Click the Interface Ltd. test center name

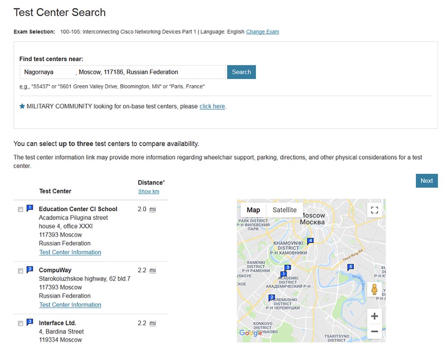click(57, 323)
